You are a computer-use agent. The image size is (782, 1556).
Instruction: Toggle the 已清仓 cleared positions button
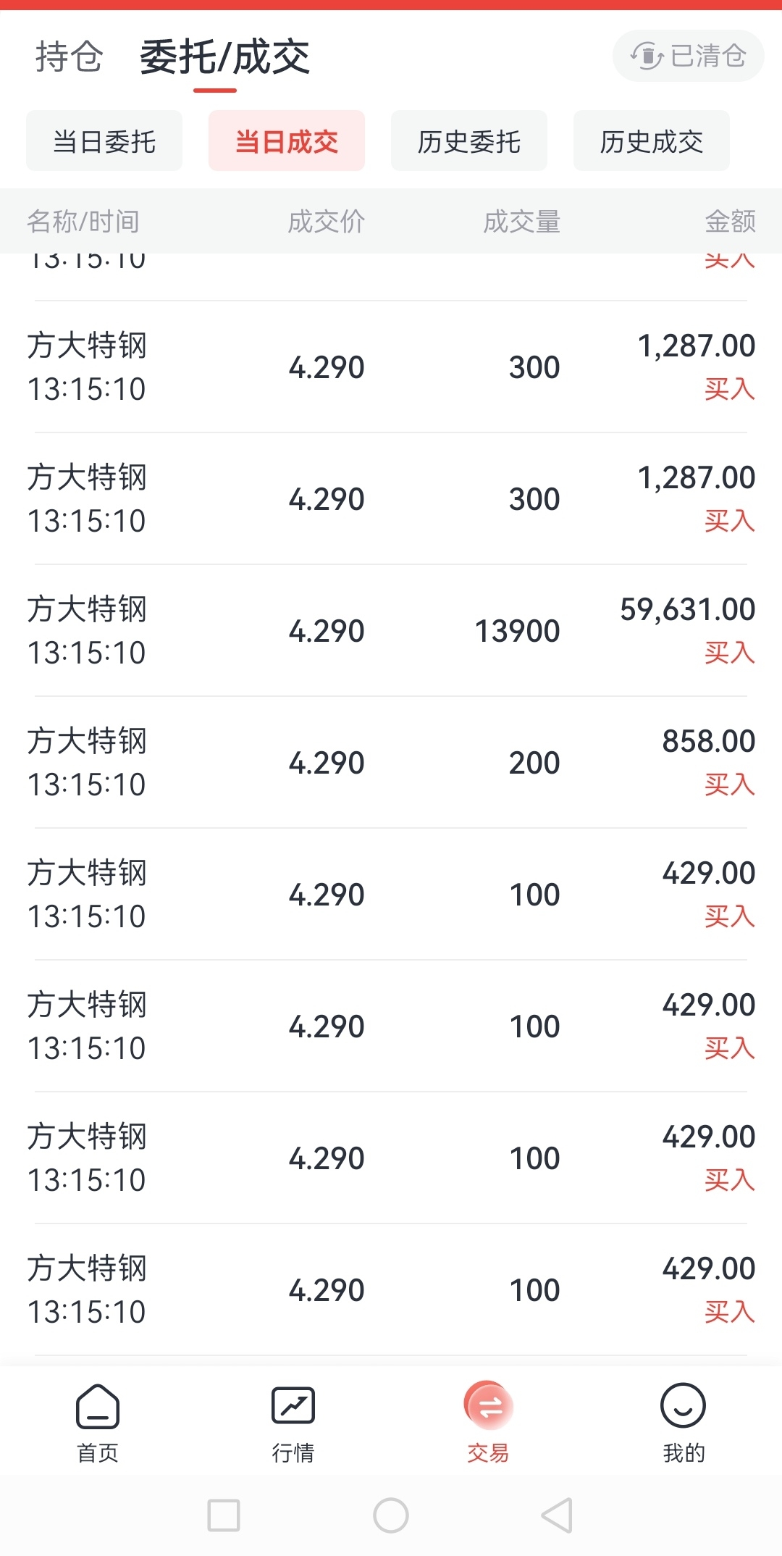point(688,56)
